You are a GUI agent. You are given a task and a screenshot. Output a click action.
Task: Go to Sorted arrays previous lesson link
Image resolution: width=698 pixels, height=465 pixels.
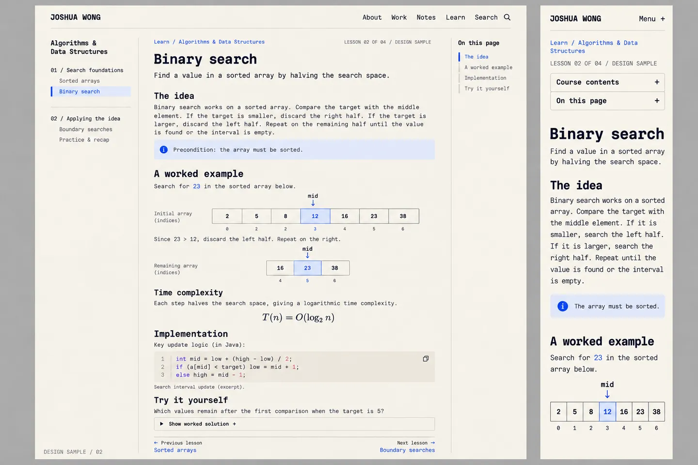coord(175,450)
